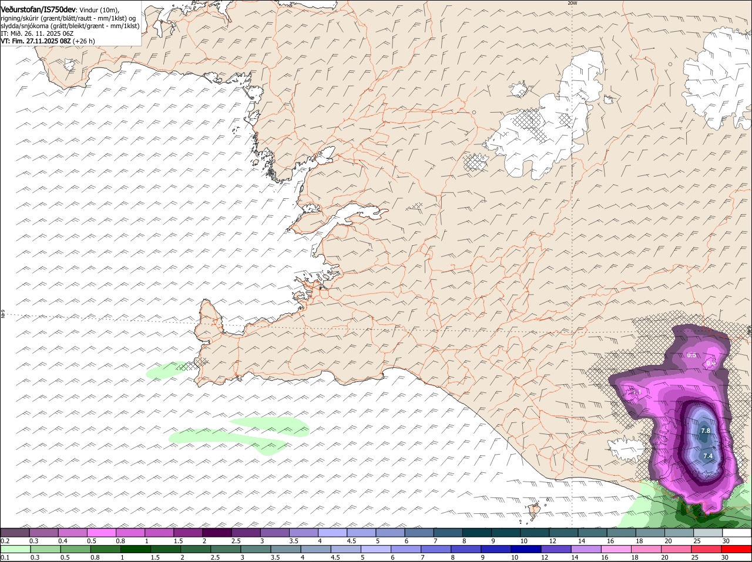
Task: Select lower legend pale green swatch 0.1 to 0.3
Action: tap(16, 549)
